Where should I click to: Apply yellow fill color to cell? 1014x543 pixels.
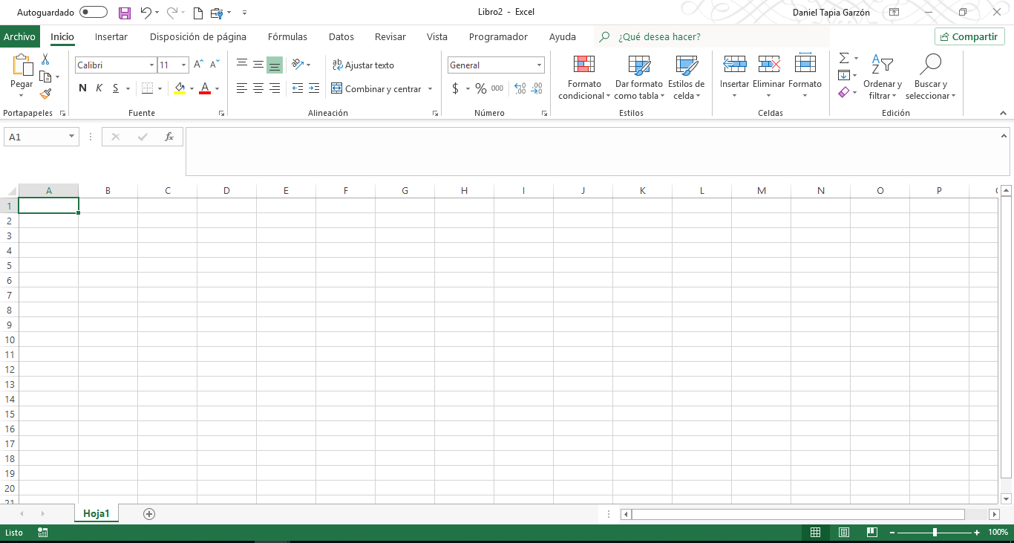[180, 88]
